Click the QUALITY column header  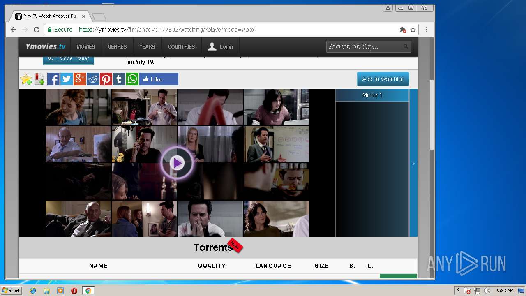point(212,266)
